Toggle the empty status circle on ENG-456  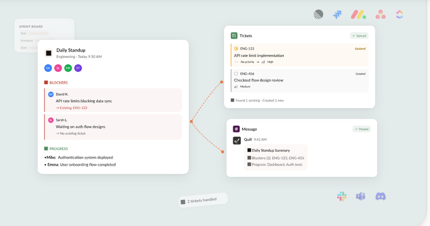coord(236,74)
